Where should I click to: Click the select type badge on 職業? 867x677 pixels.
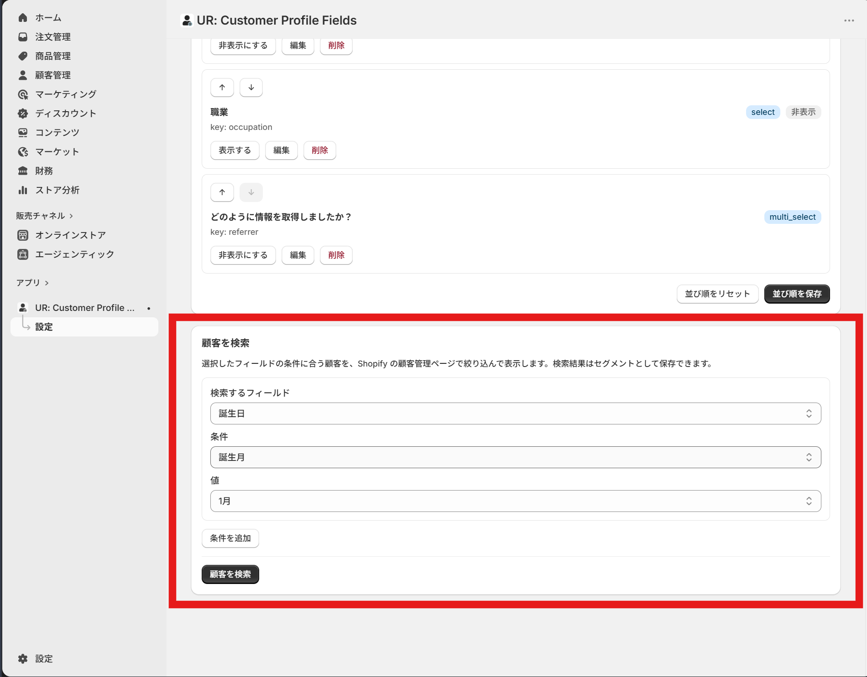click(x=763, y=112)
